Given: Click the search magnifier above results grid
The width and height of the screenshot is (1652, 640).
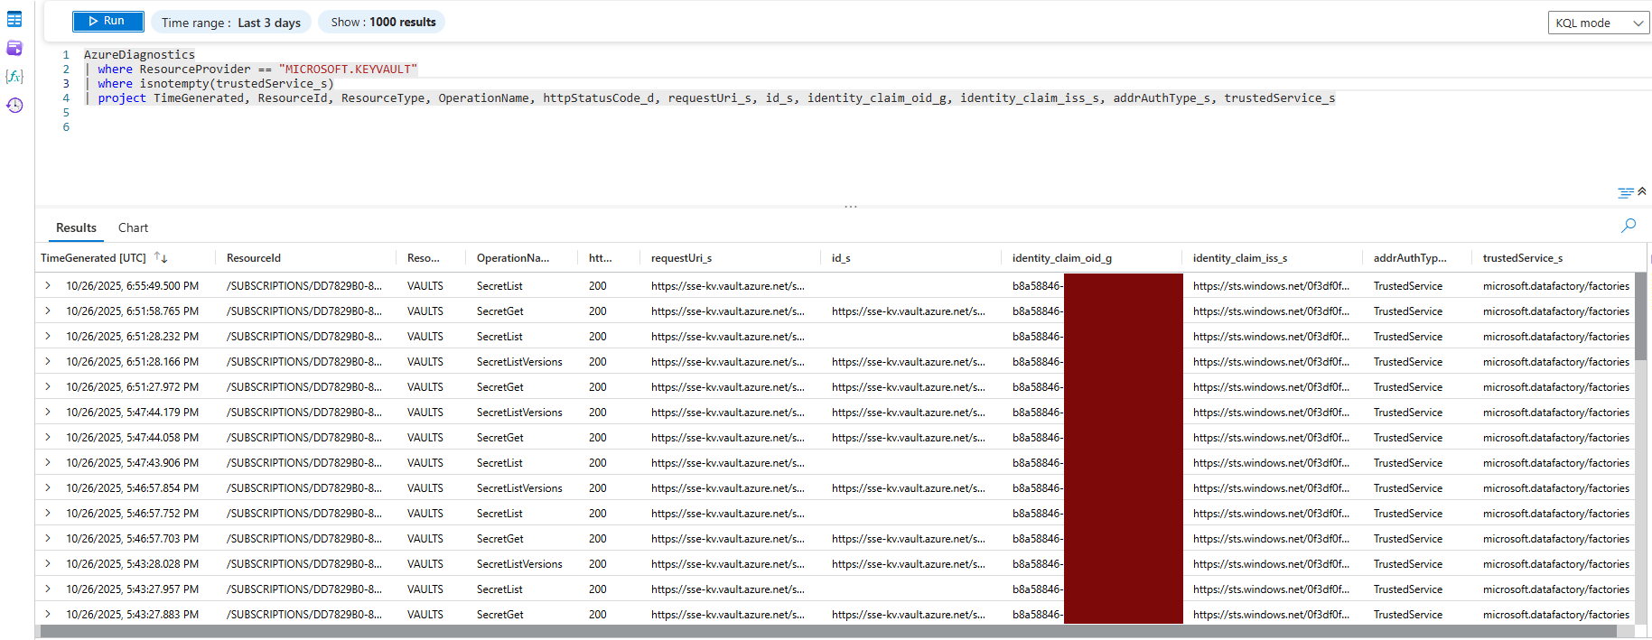Looking at the screenshot, I should [1628, 226].
